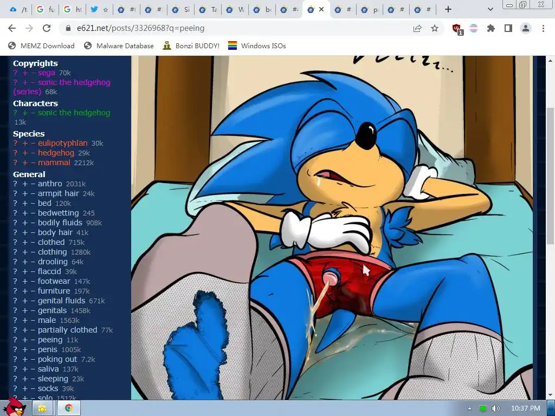555x416 pixels.
Task: Open the uBlock Origin extension
Action: pyautogui.click(x=457, y=29)
